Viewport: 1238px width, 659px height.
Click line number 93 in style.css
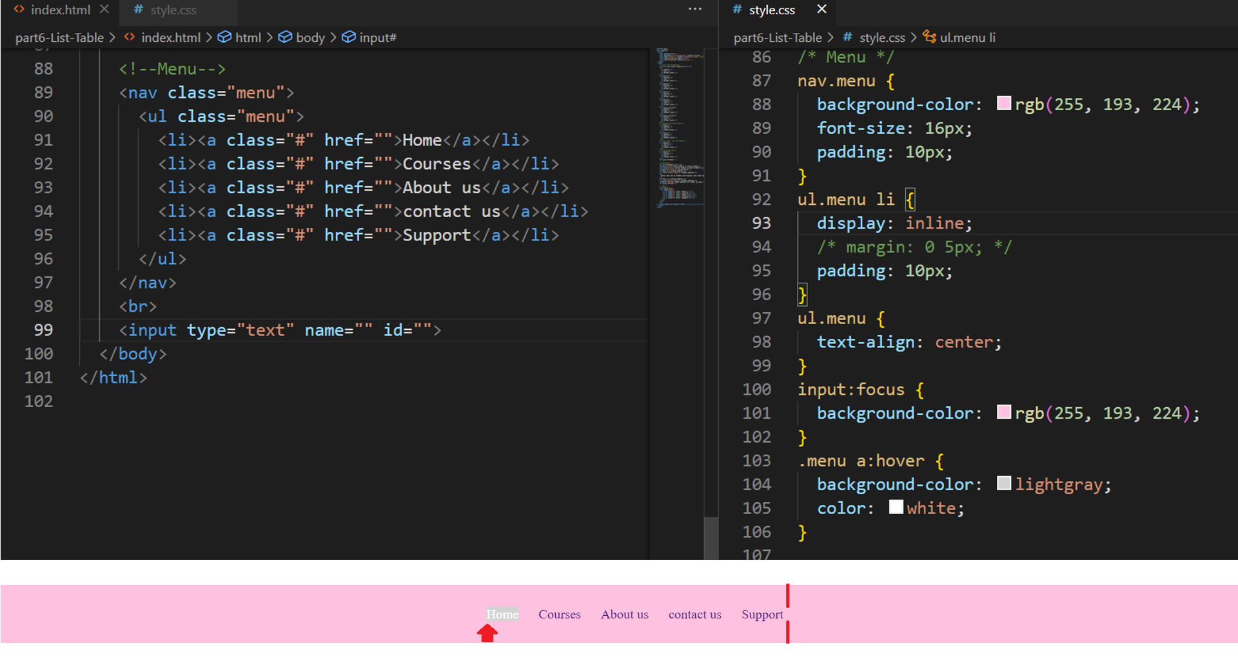click(761, 223)
